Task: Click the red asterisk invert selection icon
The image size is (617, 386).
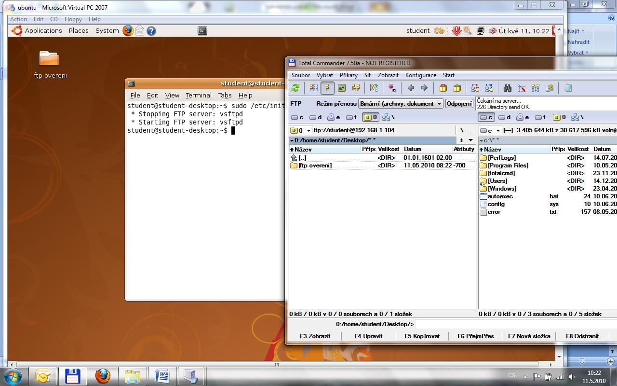Action: click(392, 88)
